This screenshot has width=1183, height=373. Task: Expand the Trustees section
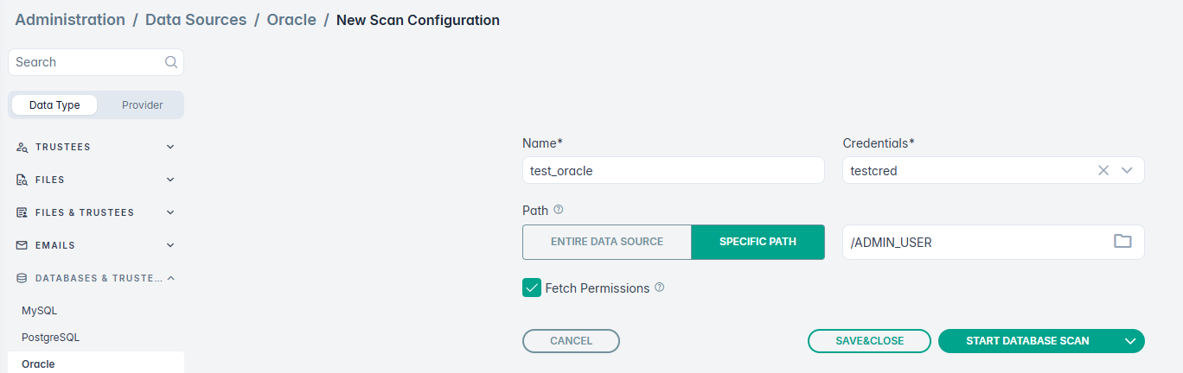click(x=170, y=148)
